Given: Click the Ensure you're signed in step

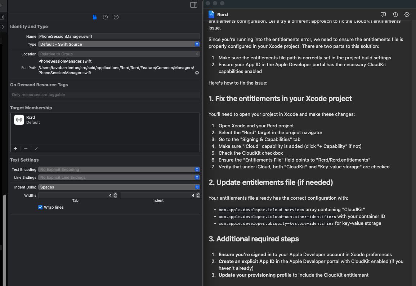Looking at the screenshot, I should 305,254.
